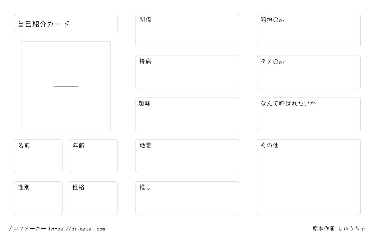373x233 pixels.
Task: Open the prfmaker.com URL link
Action: click(x=77, y=229)
